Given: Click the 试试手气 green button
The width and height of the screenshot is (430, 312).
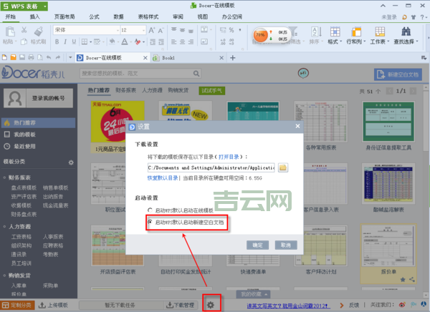Looking at the screenshot, I should tap(211, 90).
